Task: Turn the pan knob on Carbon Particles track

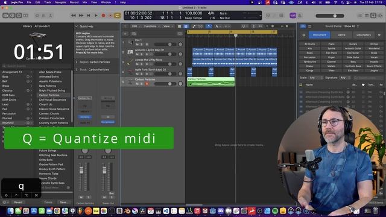Action: pyautogui.click(x=180, y=84)
